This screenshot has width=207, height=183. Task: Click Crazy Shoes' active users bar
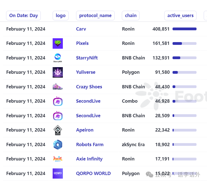click(x=184, y=87)
